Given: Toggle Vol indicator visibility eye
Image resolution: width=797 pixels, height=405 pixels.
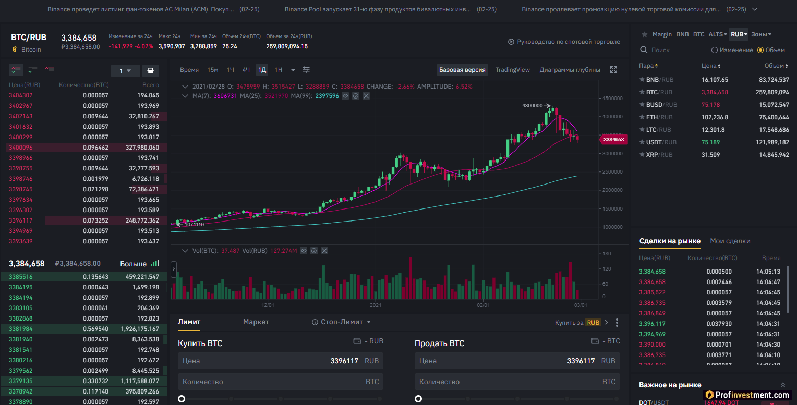Looking at the screenshot, I should pos(304,251).
